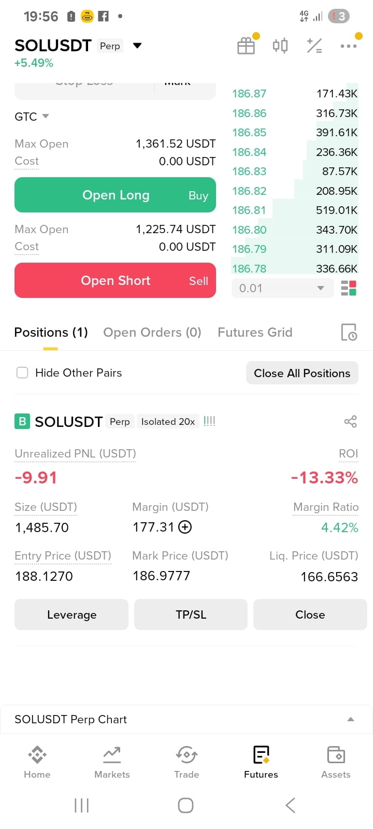
Task: Open the gift rewards icon
Action: point(246,46)
